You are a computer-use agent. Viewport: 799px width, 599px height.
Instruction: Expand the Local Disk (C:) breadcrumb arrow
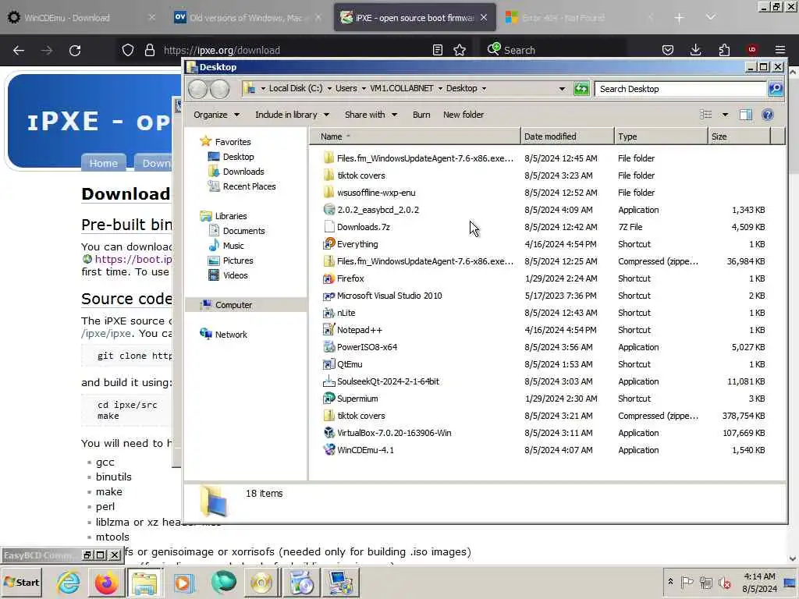coord(329,89)
